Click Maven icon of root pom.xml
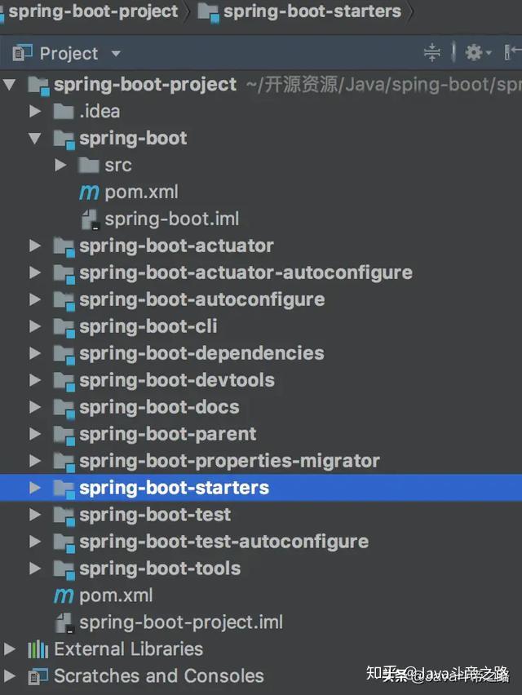522x695 pixels. tap(64, 595)
